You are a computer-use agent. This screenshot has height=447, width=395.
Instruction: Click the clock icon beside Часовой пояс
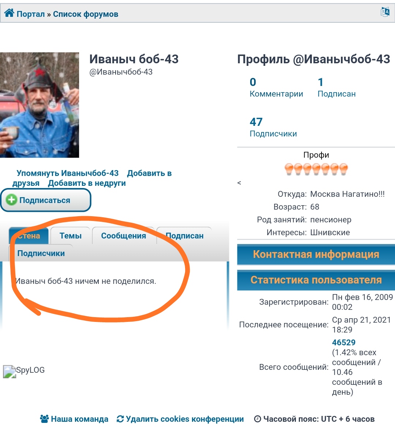click(x=257, y=419)
